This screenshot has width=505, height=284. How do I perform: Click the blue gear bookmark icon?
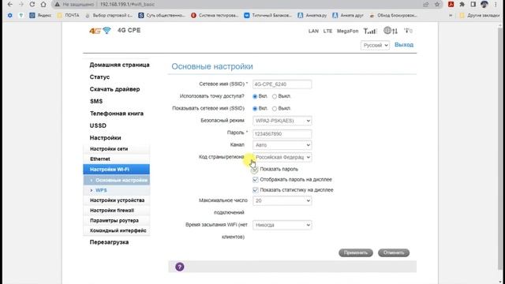tap(10, 15)
